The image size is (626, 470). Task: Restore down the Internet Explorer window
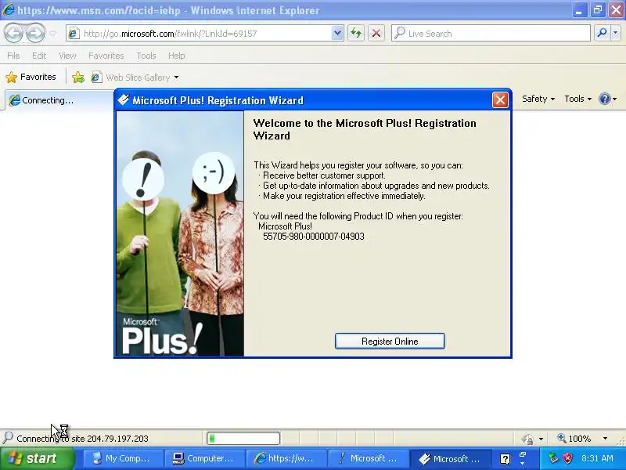pyautogui.click(x=597, y=10)
